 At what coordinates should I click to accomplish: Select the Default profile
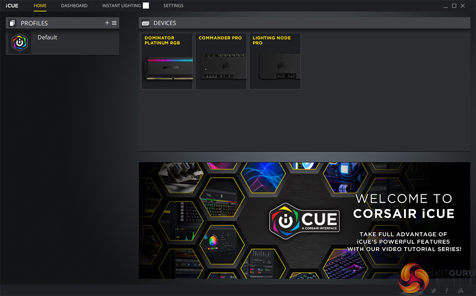[x=63, y=42]
